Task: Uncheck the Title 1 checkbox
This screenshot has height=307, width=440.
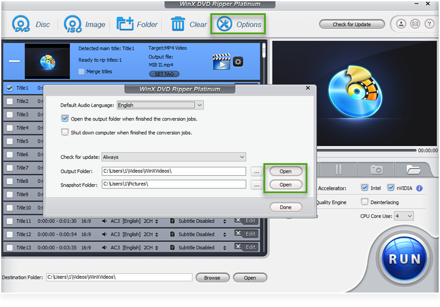Action: coord(10,88)
